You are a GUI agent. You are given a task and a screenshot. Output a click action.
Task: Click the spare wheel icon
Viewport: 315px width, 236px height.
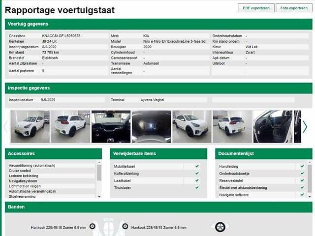pos(220,227)
